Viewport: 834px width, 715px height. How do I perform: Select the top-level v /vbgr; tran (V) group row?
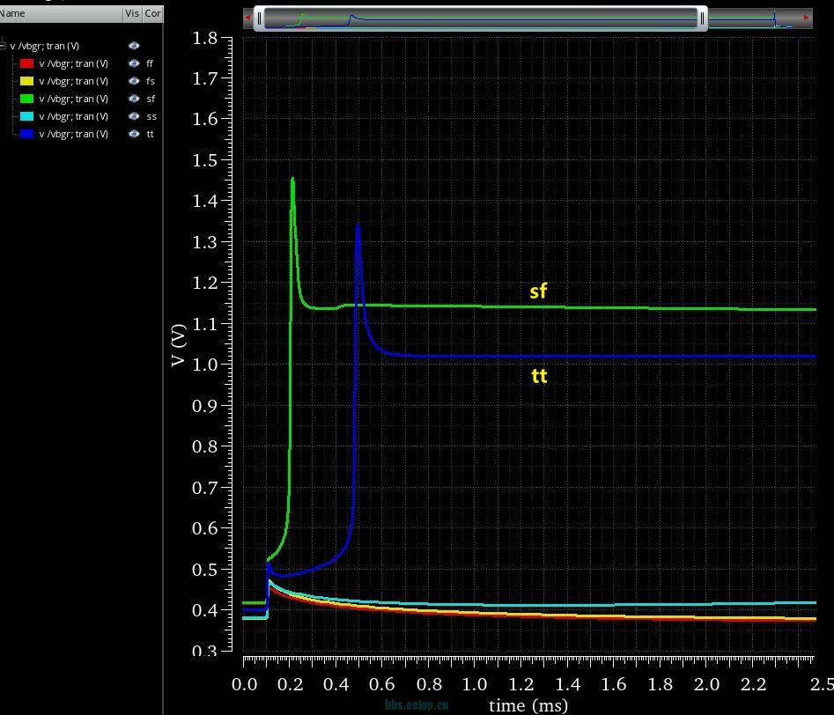[45, 46]
